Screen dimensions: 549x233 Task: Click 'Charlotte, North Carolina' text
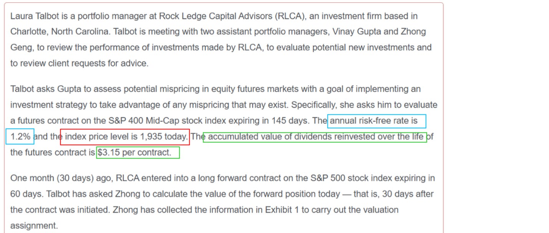[60, 32]
